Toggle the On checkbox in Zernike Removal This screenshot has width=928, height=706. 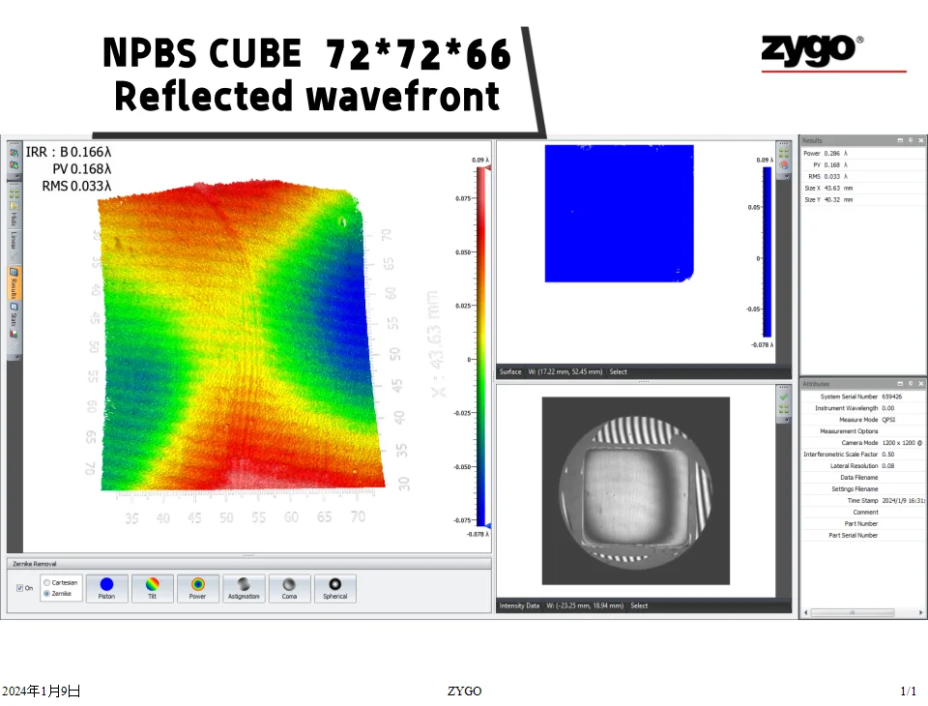(20, 588)
